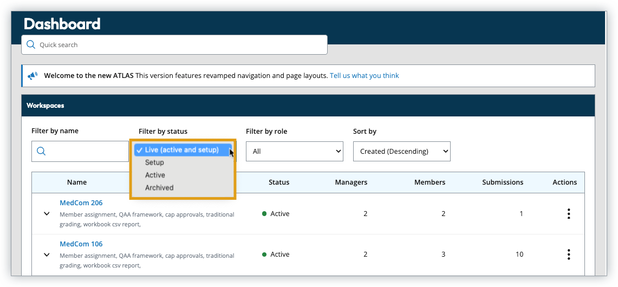
Task: Click the Filter by name search icon
Action: pos(41,152)
